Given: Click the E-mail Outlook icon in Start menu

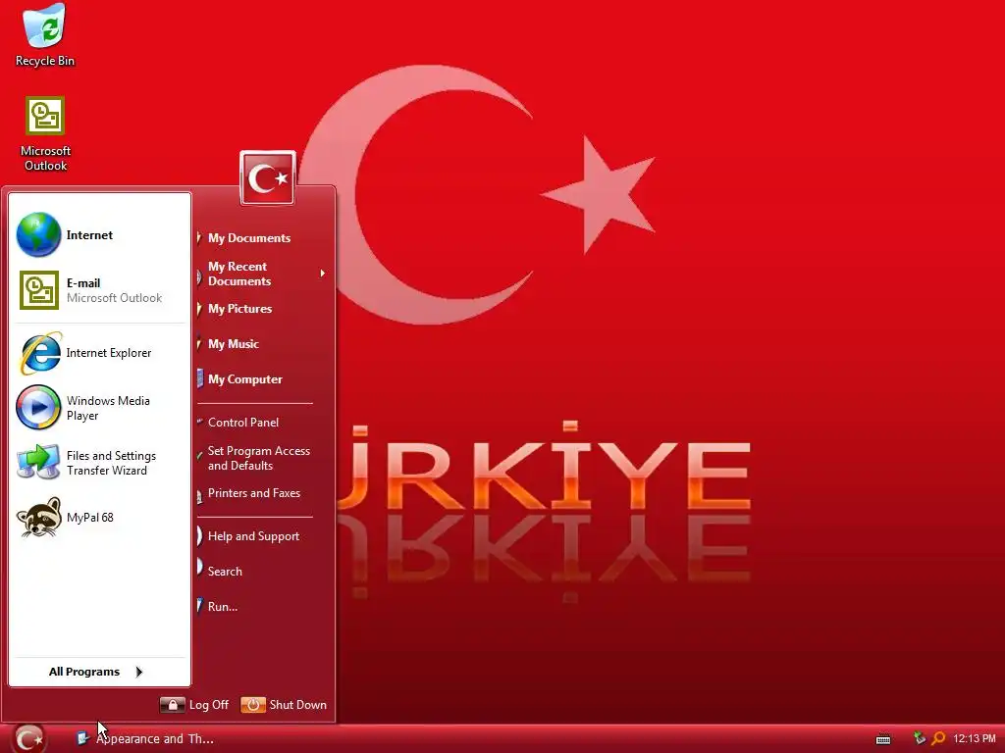Looking at the screenshot, I should tap(39, 290).
